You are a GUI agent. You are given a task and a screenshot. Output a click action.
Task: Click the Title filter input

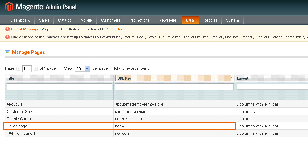pyautogui.click(x=59, y=87)
